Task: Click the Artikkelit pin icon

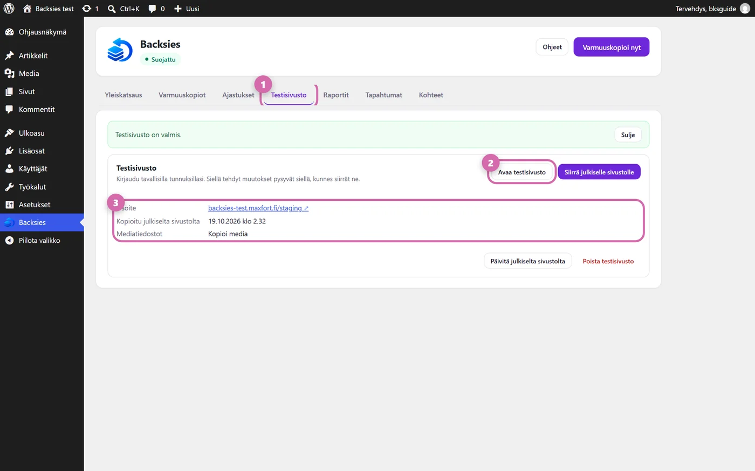Action: [9, 55]
